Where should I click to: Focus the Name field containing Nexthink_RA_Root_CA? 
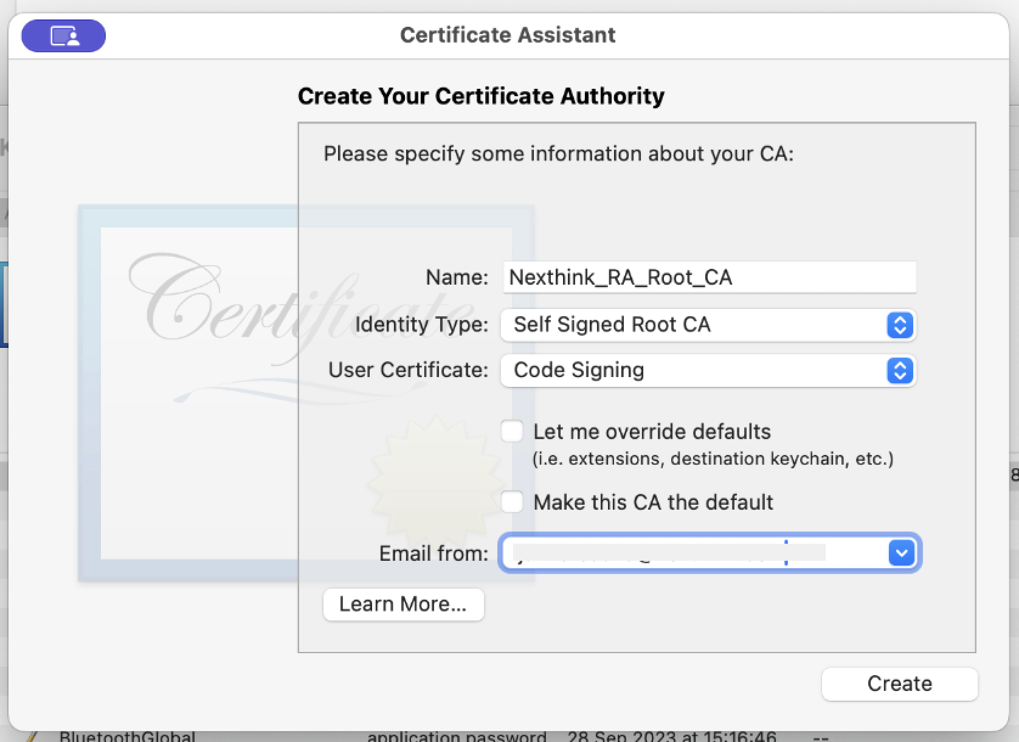pos(709,277)
